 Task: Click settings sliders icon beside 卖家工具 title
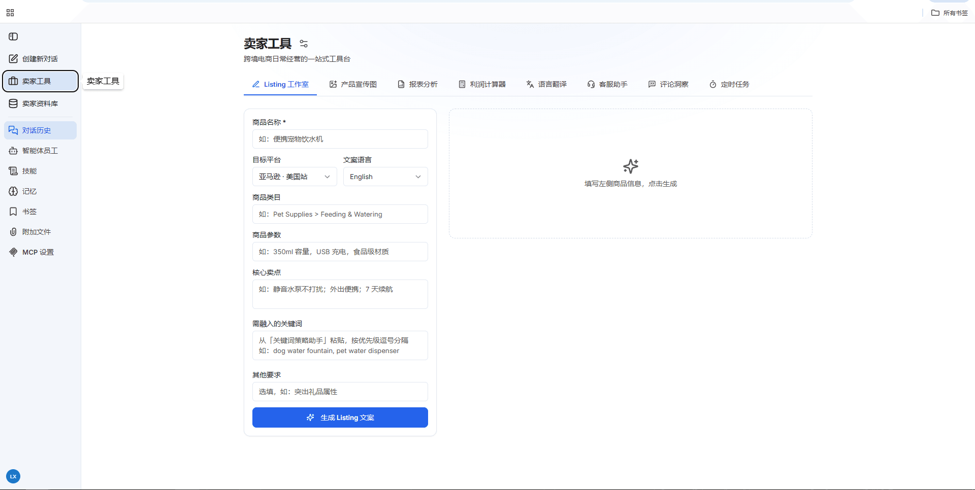pyautogui.click(x=304, y=44)
